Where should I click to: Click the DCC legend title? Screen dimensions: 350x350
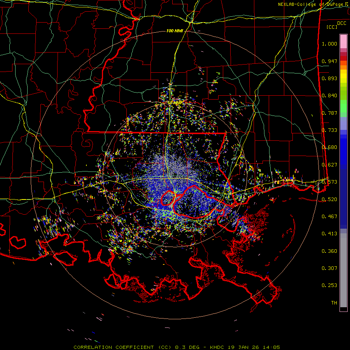click(x=341, y=23)
